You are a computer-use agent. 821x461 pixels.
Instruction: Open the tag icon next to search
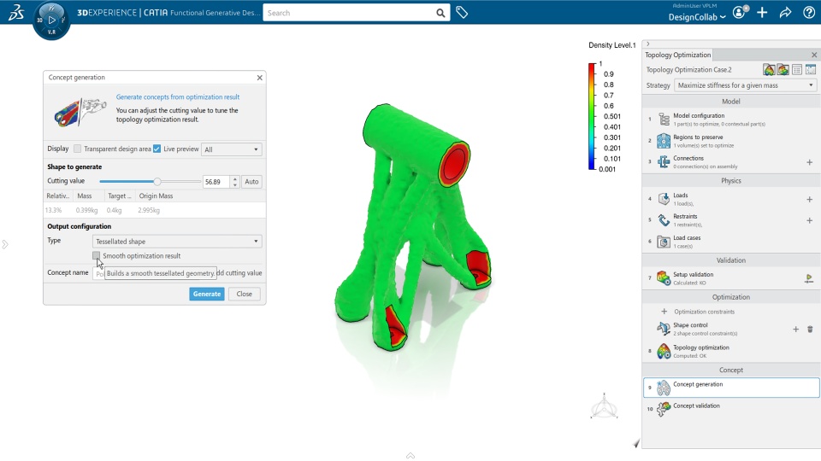click(x=462, y=13)
